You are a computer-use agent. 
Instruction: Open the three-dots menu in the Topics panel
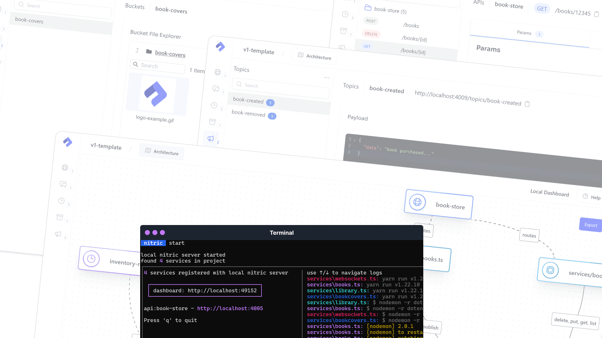327,78
